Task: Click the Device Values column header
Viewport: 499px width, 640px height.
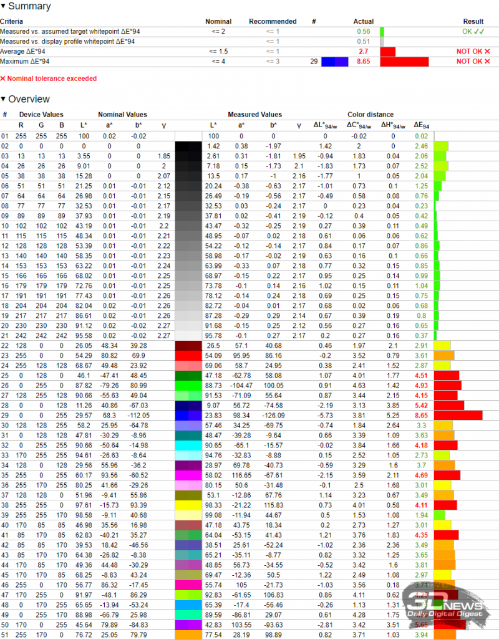Action: click(x=41, y=115)
